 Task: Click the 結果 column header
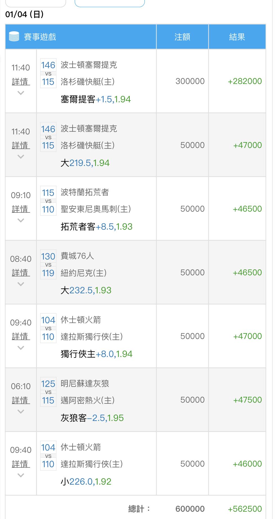coord(237,37)
